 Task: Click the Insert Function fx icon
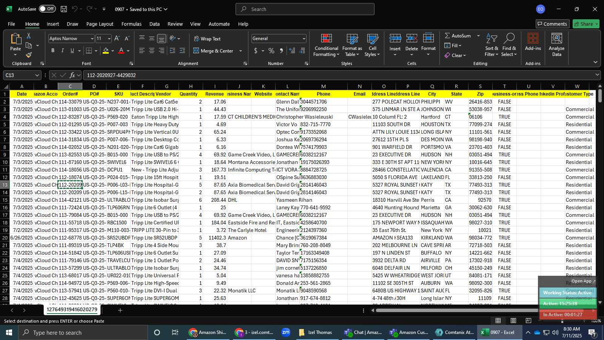pos(72,75)
